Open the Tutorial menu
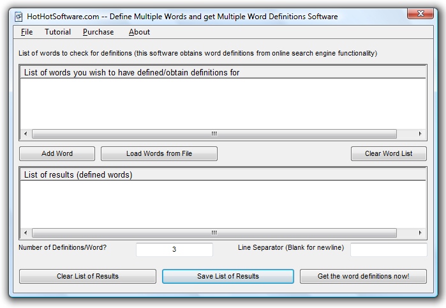Image resolution: width=446 pixels, height=308 pixels. (x=57, y=32)
